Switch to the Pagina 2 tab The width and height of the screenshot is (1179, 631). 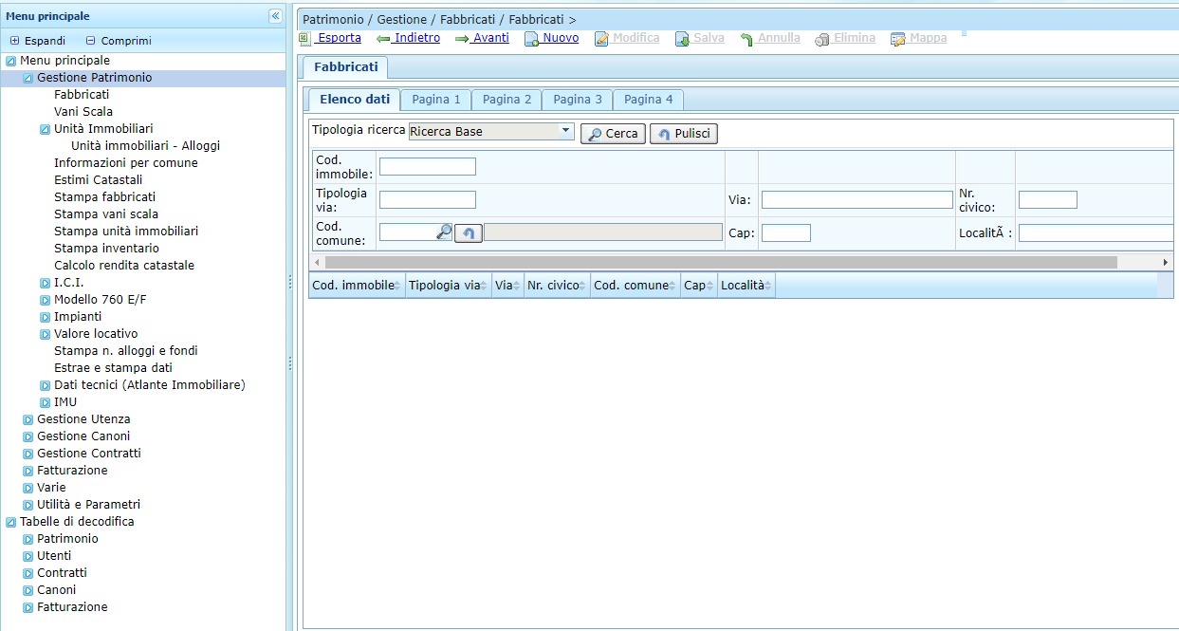pos(507,100)
